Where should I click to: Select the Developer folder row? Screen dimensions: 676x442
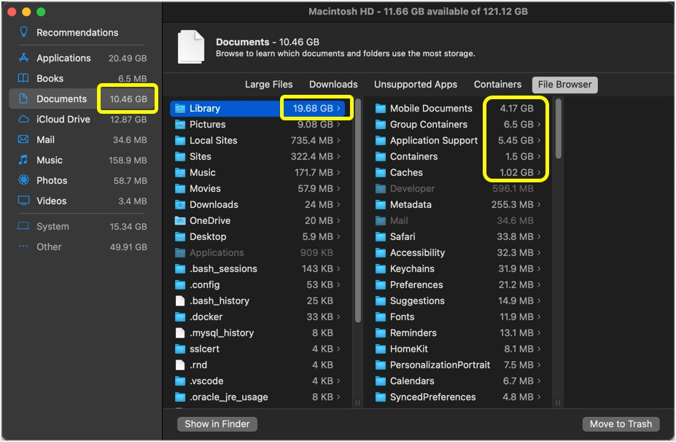(x=458, y=188)
